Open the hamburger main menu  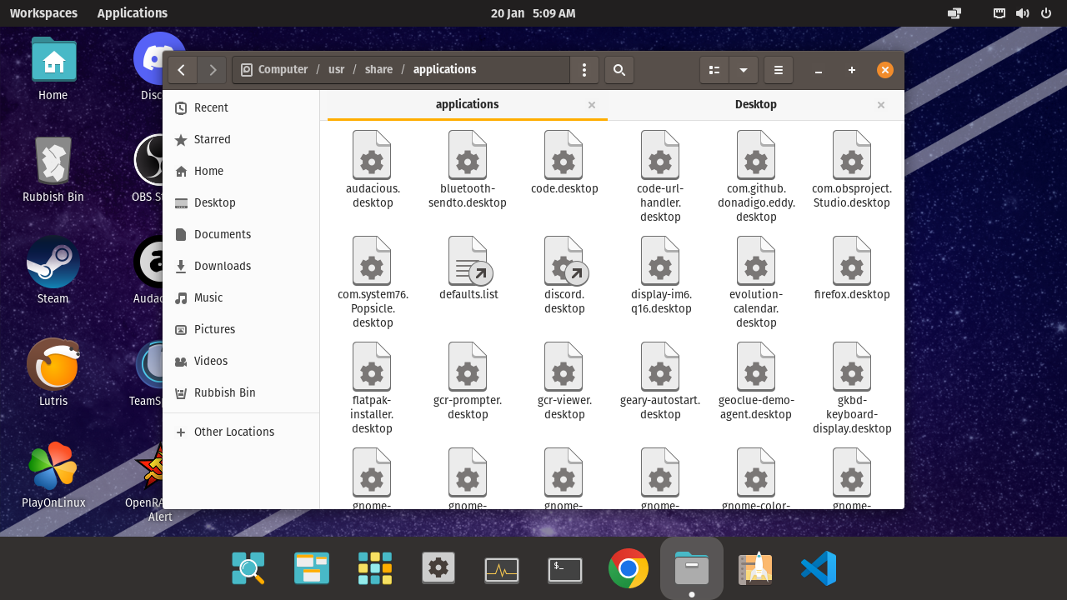point(779,70)
